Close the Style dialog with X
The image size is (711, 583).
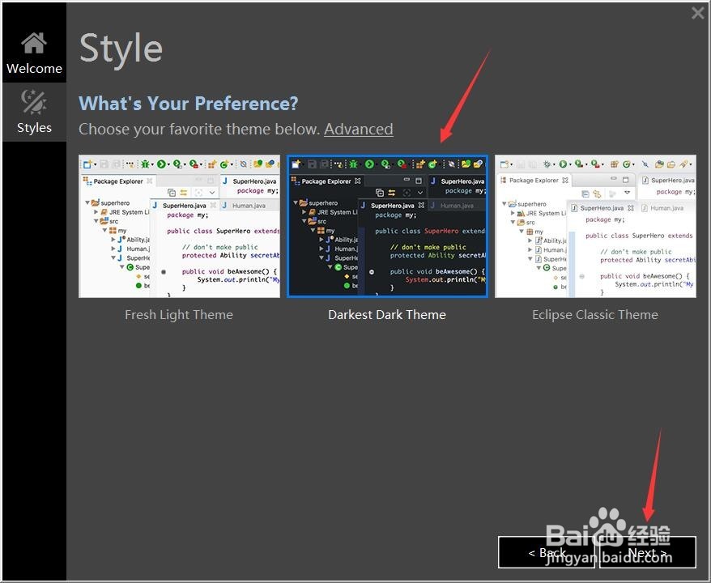(698, 13)
